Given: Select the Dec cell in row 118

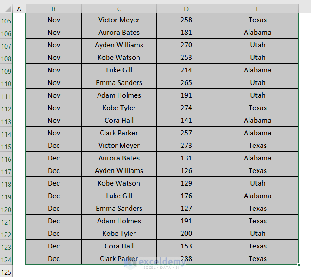Looking at the screenshot, I should (54, 183).
